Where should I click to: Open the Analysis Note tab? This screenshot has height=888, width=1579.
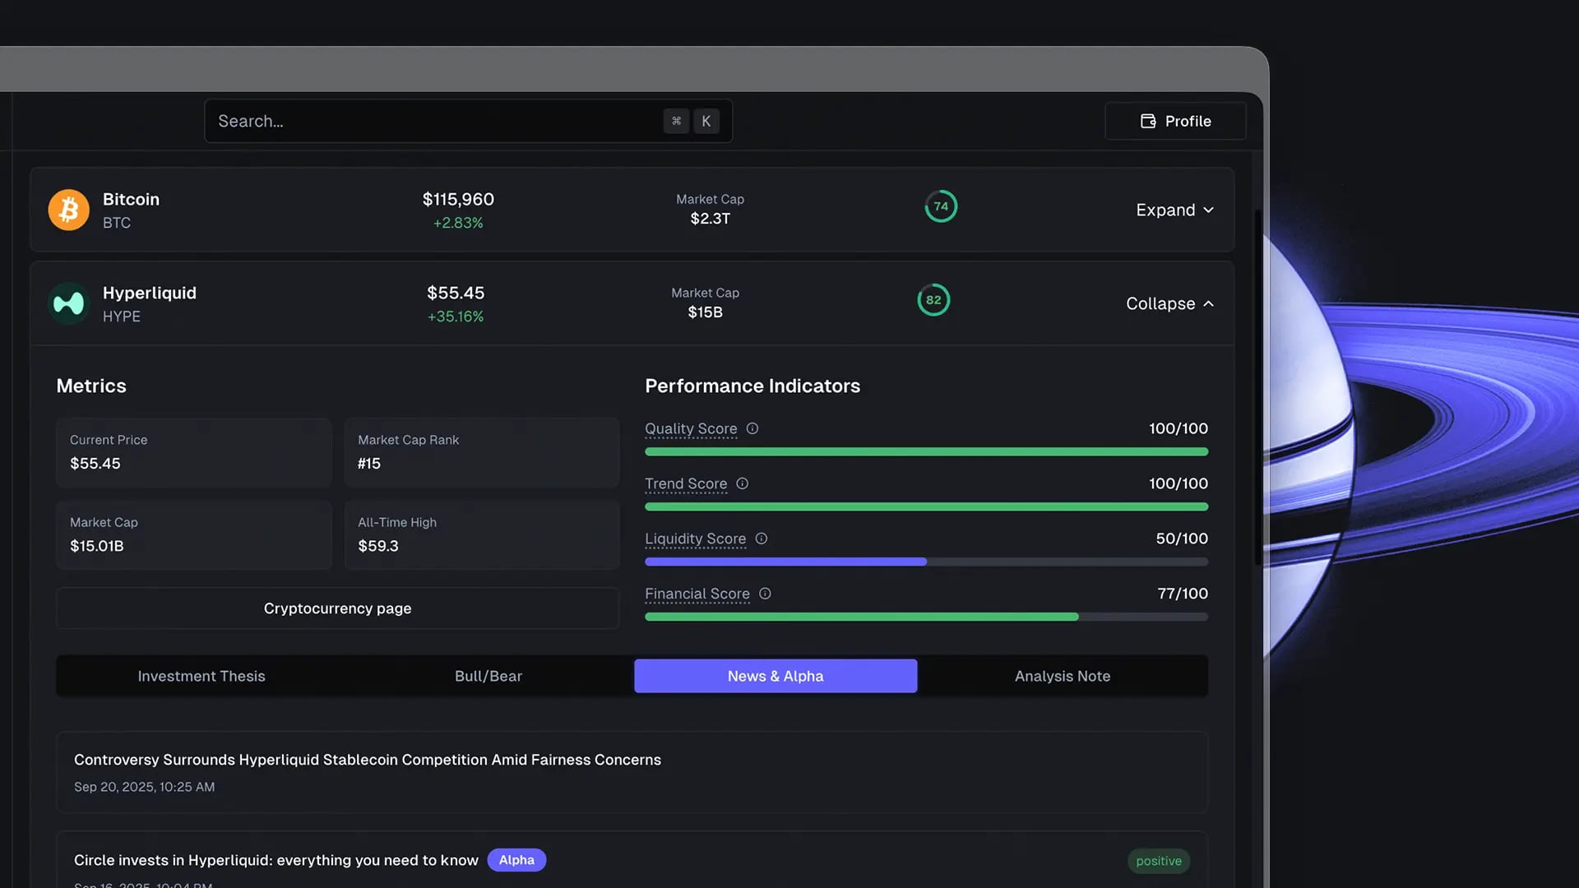click(1063, 676)
